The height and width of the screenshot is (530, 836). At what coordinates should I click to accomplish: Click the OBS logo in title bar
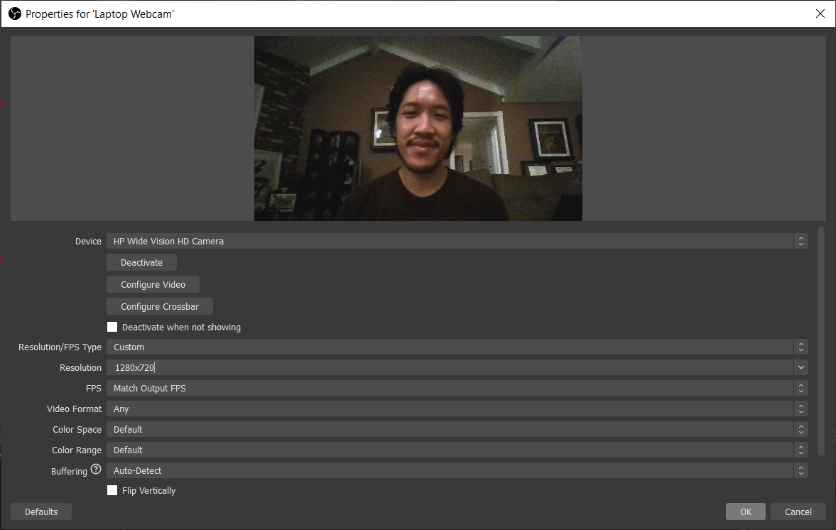(14, 13)
